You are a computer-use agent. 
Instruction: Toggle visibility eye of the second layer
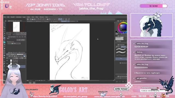click(7, 63)
